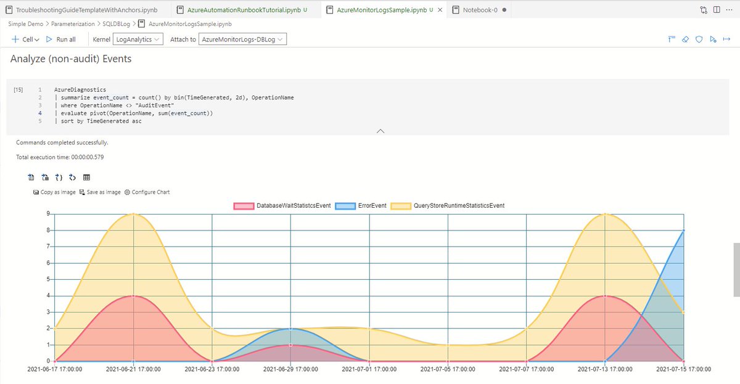Image resolution: width=740 pixels, height=384 pixels.
Task: Click the Notebook-0 unsaved dot indicator
Action: click(x=504, y=10)
